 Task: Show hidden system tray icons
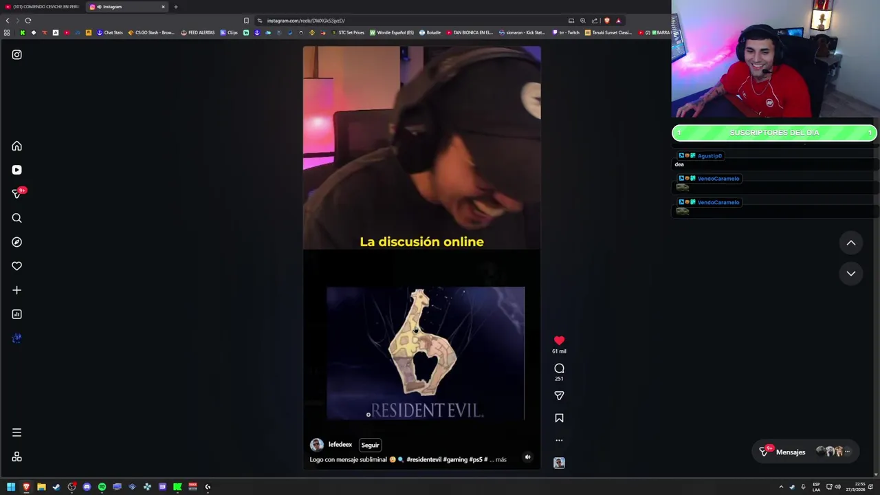(781, 487)
